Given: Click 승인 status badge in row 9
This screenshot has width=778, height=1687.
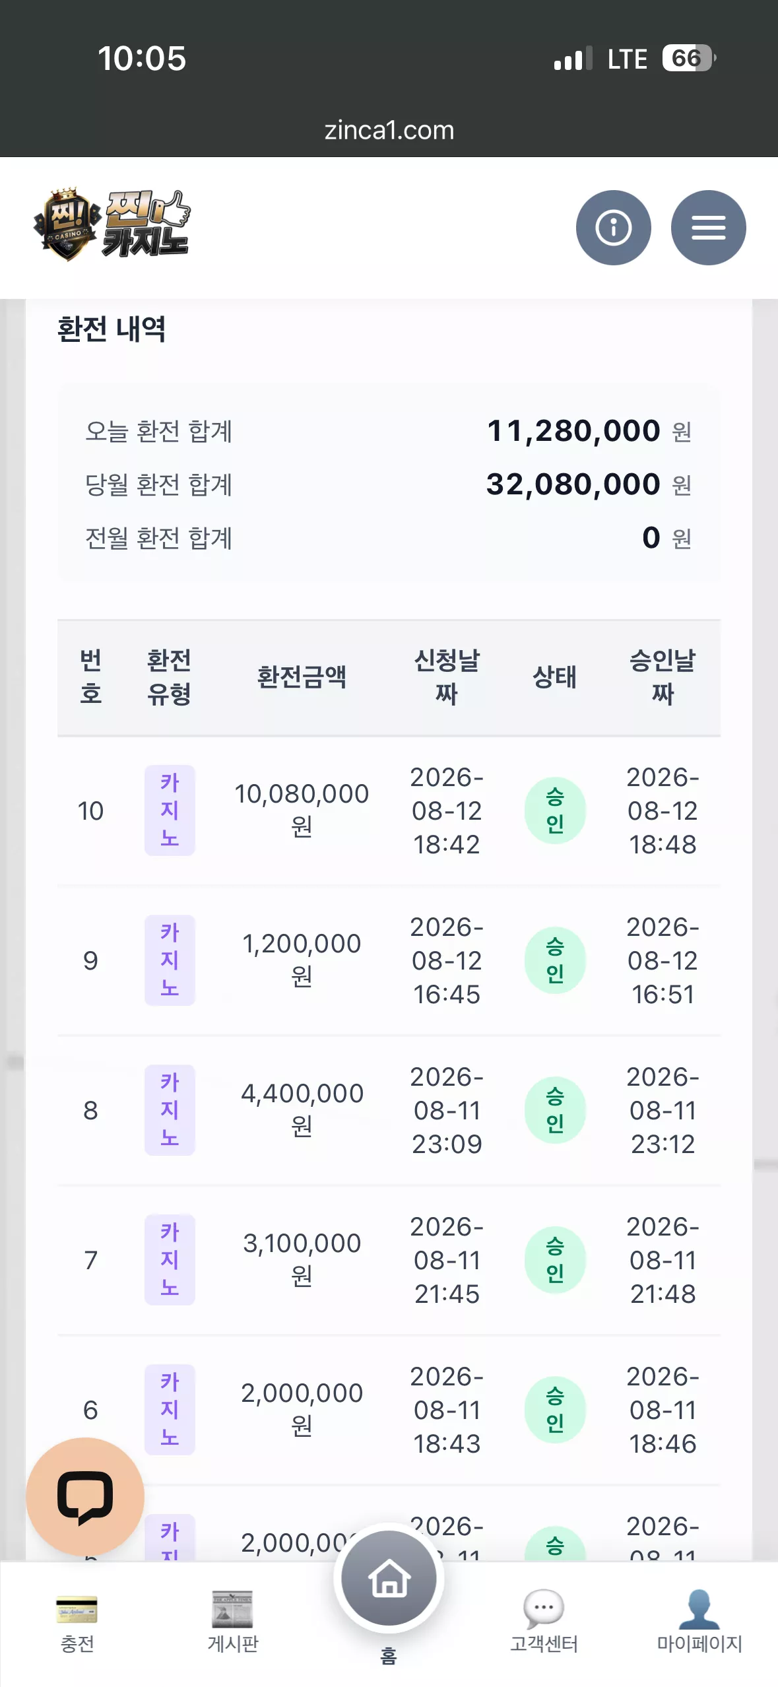Looking at the screenshot, I should 555,960.
